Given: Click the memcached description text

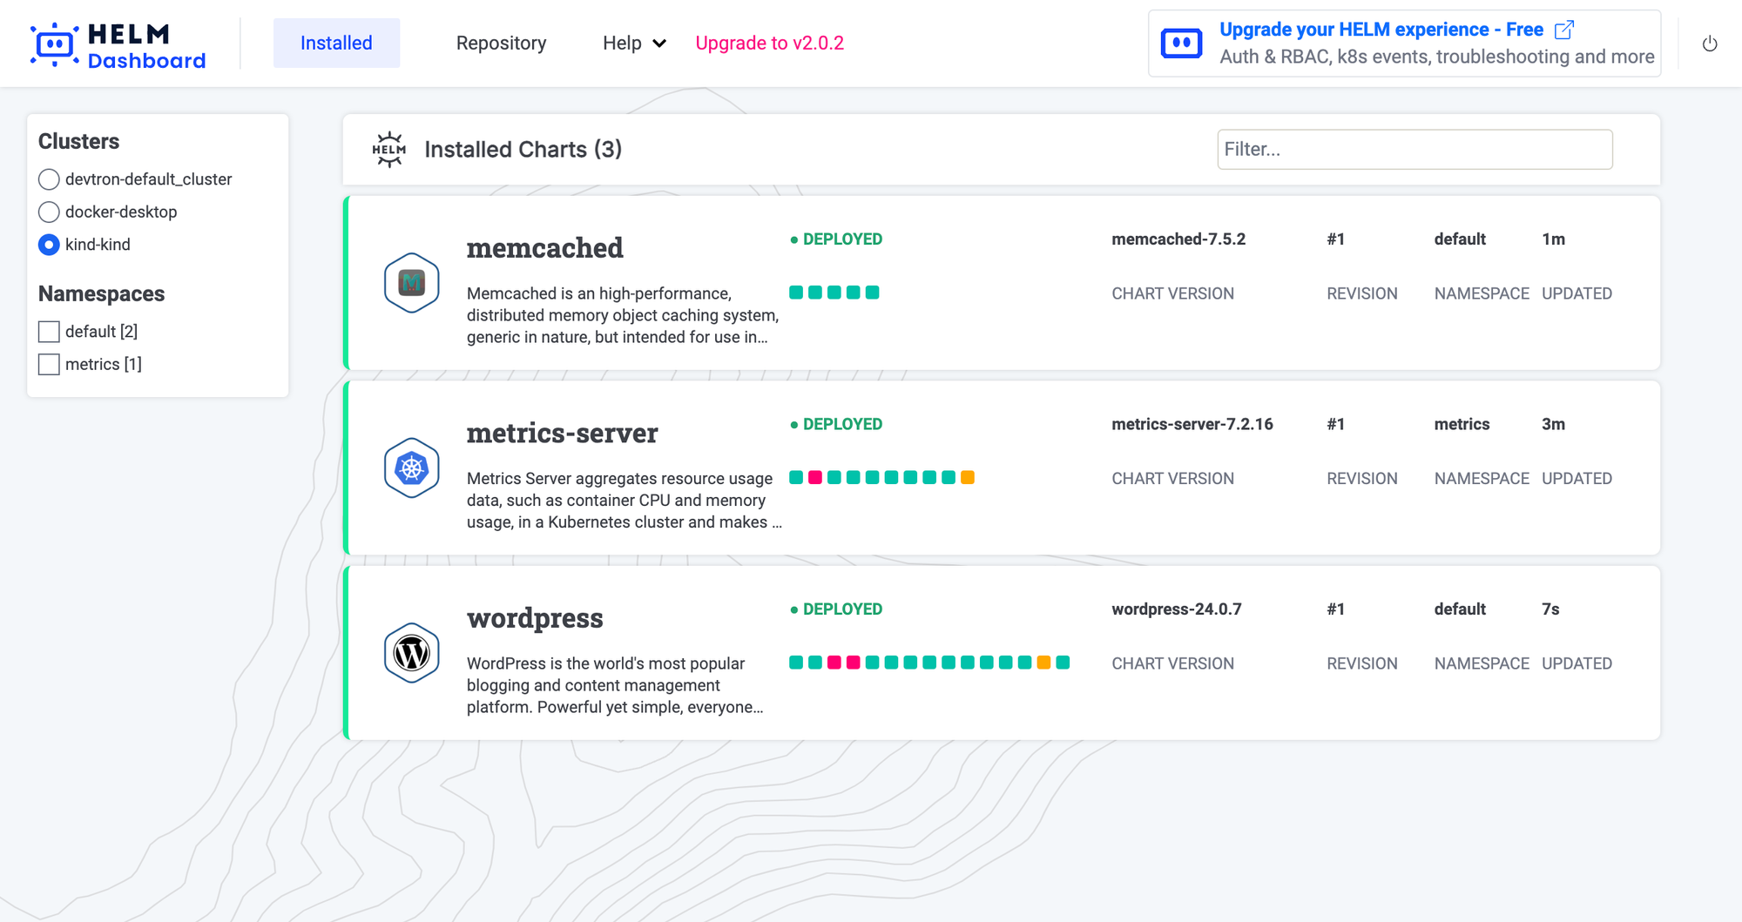Looking at the screenshot, I should click(623, 315).
